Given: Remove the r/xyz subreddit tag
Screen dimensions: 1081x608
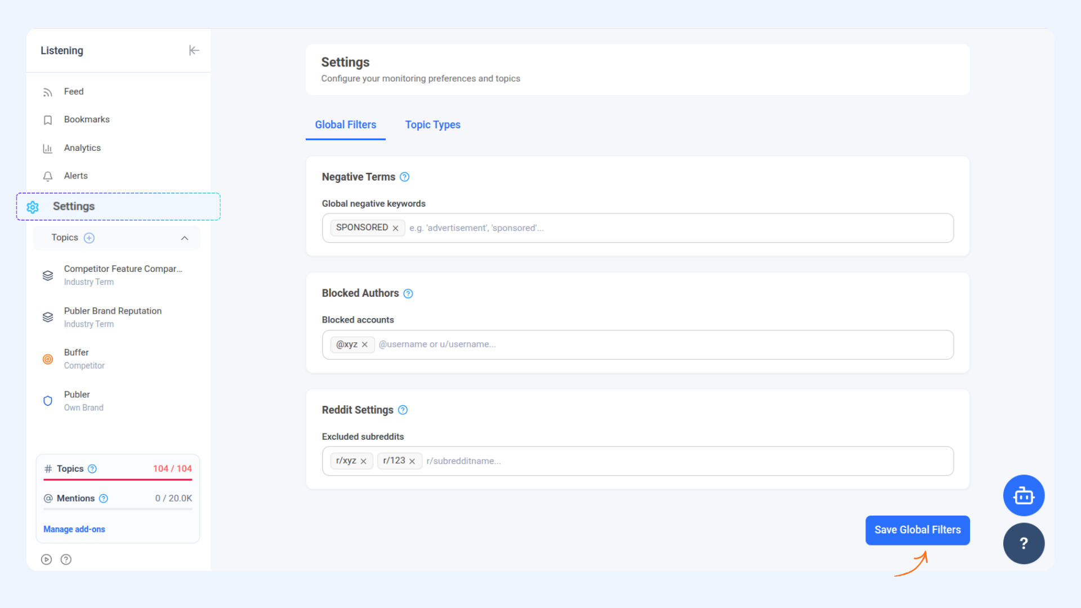Looking at the screenshot, I should (x=364, y=461).
